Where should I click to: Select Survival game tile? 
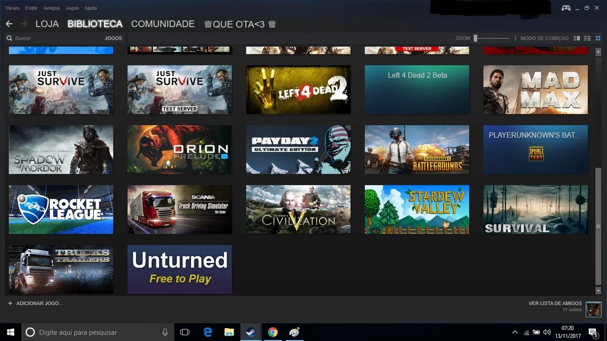pyautogui.click(x=535, y=210)
